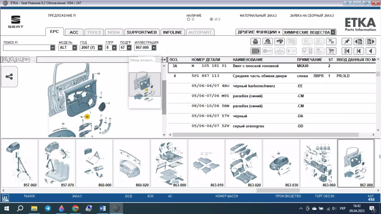The height and width of the screenshot is (214, 381).
Task: Switch to the ACC tab
Action: pyautogui.click(x=74, y=32)
